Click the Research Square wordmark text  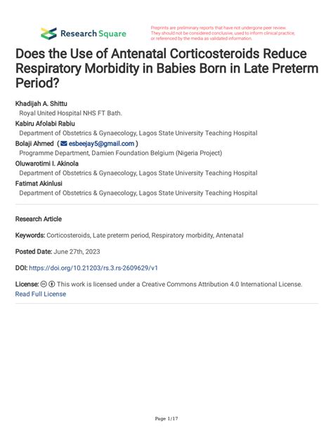pos(93,34)
